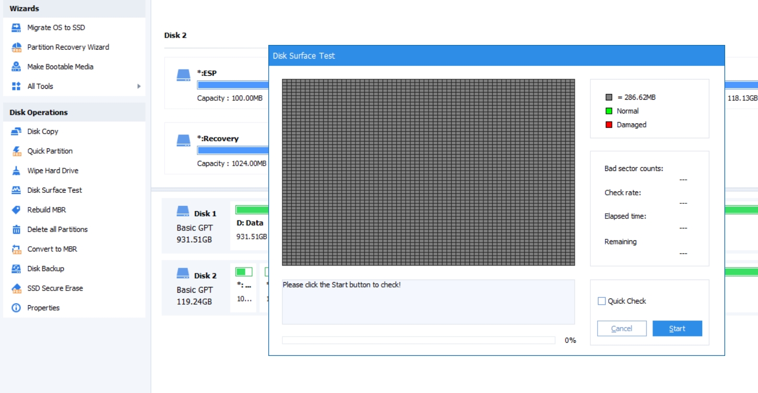Select the Disk Copy tool
The width and height of the screenshot is (758, 393).
(x=42, y=131)
